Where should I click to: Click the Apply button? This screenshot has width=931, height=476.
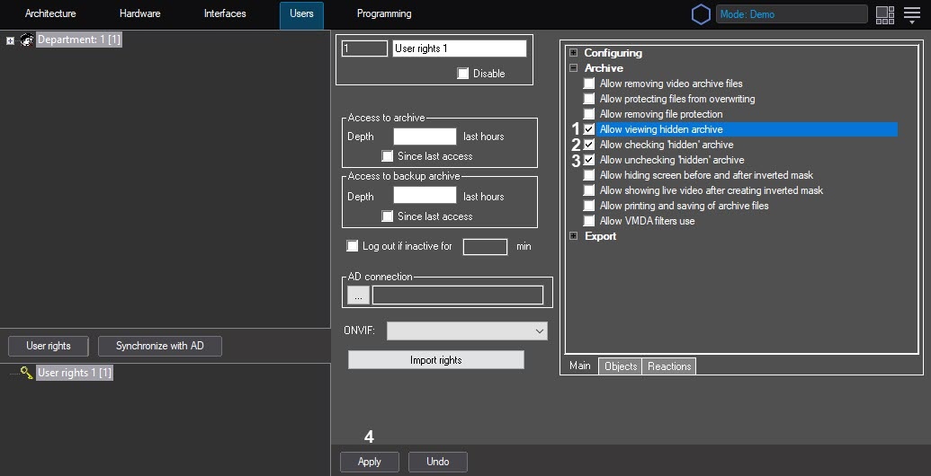(370, 462)
